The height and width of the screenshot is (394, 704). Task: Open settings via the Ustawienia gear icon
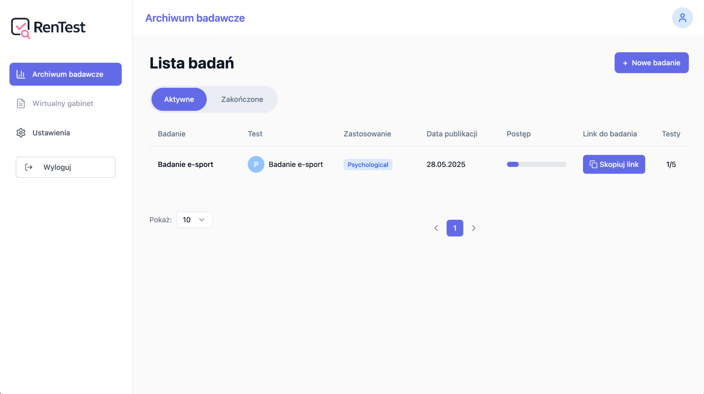pos(21,133)
